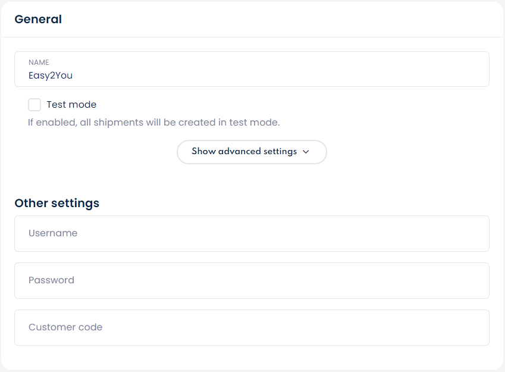The image size is (505, 372).
Task: Click the 'Test mode' label text
Action: [x=71, y=105]
